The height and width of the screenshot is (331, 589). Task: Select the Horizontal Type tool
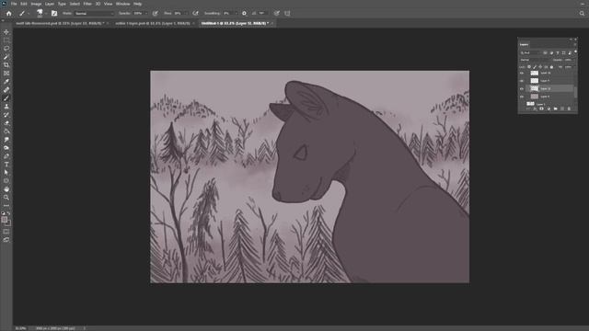pyautogui.click(x=6, y=165)
